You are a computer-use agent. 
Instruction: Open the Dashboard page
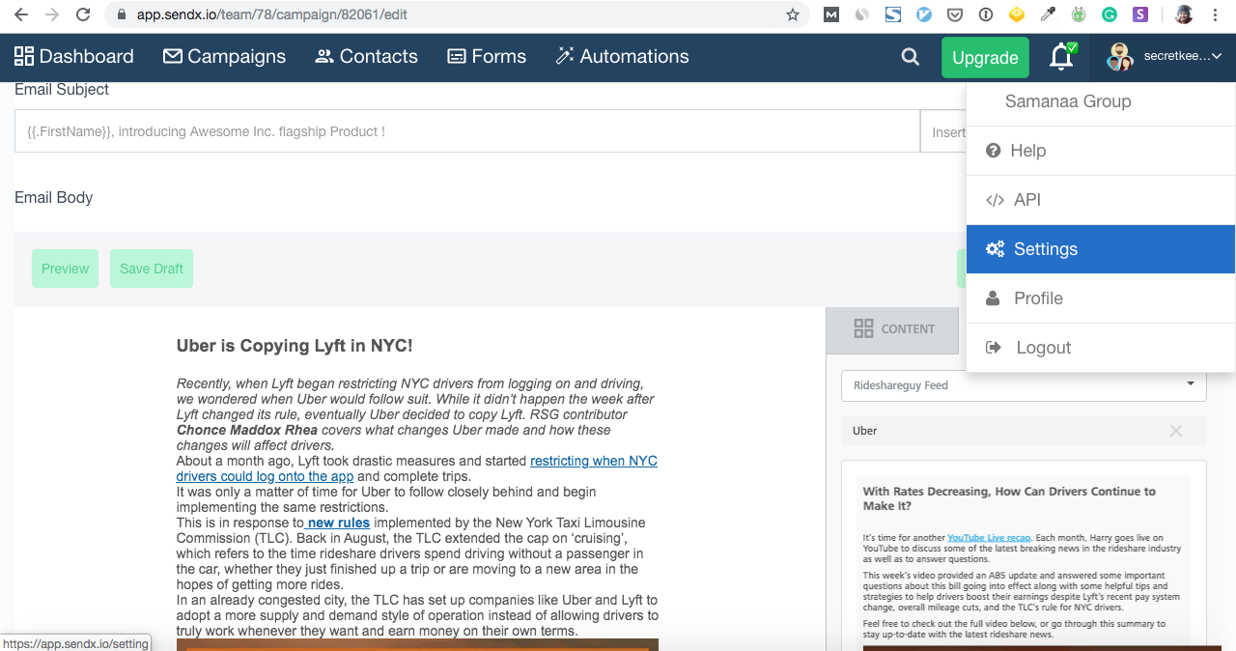coord(73,57)
